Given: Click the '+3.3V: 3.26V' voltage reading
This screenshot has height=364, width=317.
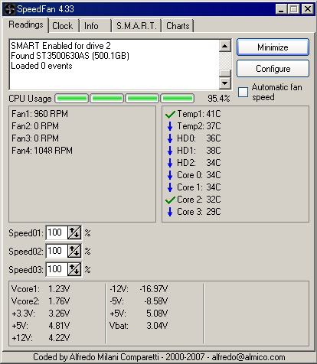Looking at the screenshot, I should (x=41, y=314).
